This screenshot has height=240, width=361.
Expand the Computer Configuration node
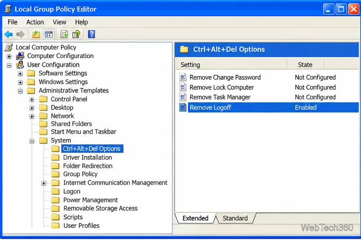[x=9, y=57]
